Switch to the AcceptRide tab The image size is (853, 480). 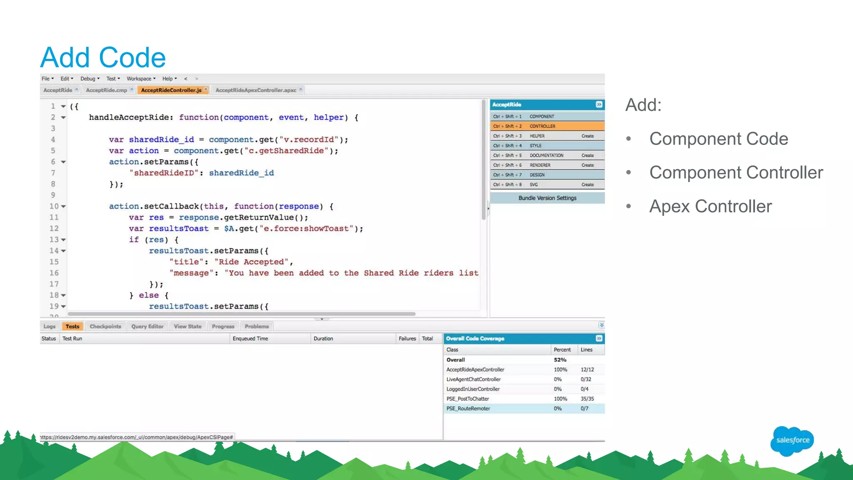[x=58, y=90]
